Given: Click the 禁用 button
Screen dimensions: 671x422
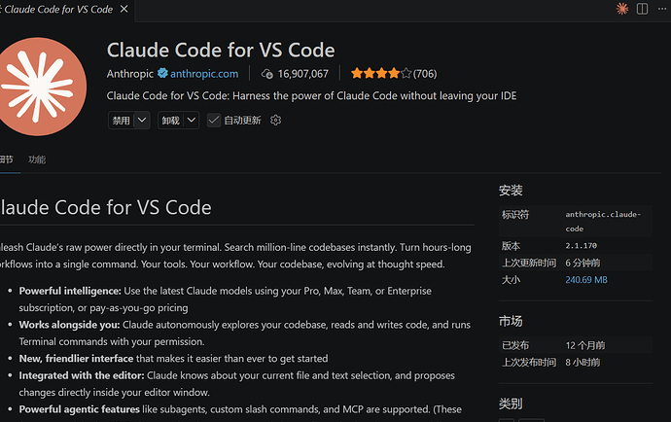Looking at the screenshot, I should tap(122, 121).
